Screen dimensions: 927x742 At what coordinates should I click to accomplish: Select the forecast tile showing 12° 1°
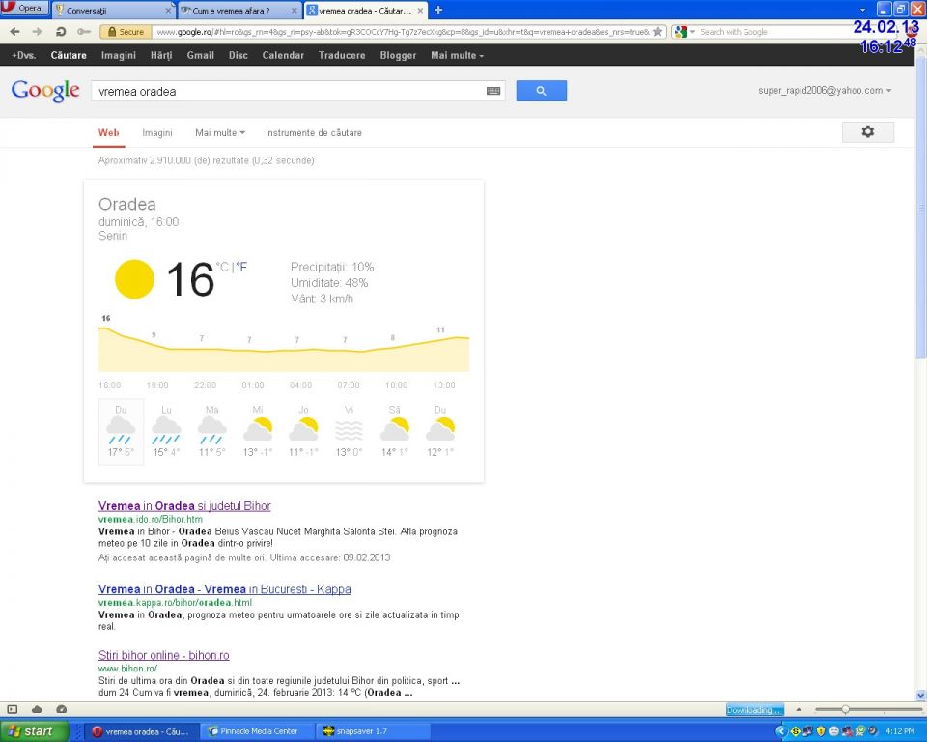coord(440,431)
